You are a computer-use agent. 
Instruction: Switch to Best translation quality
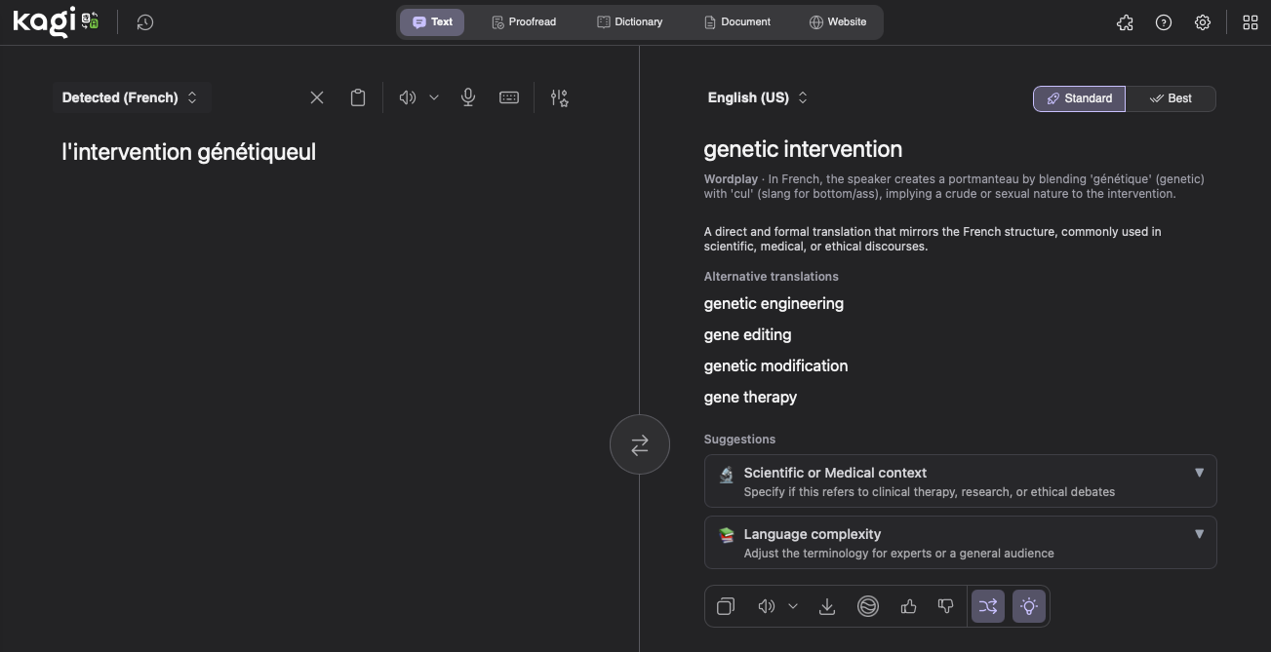[x=1171, y=98]
